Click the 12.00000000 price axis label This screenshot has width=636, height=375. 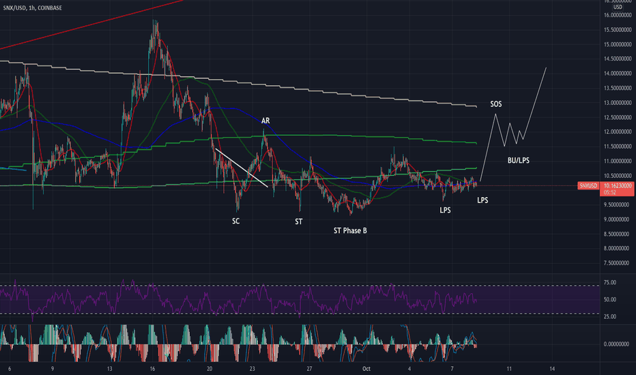coord(618,132)
